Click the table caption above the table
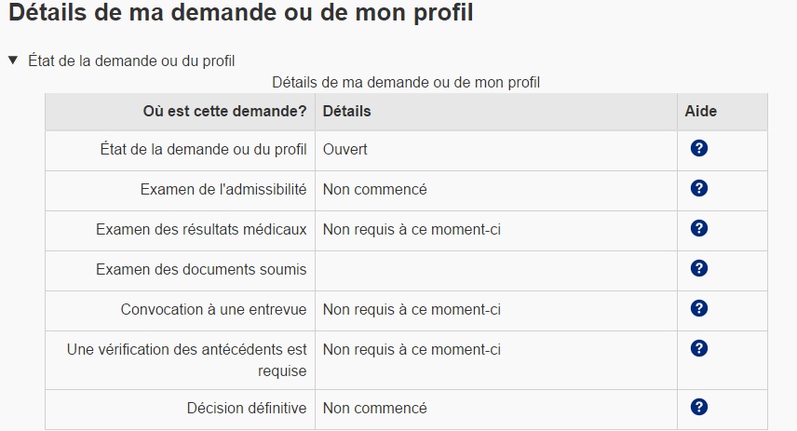Screen dimensions: 797x431 click(x=406, y=82)
